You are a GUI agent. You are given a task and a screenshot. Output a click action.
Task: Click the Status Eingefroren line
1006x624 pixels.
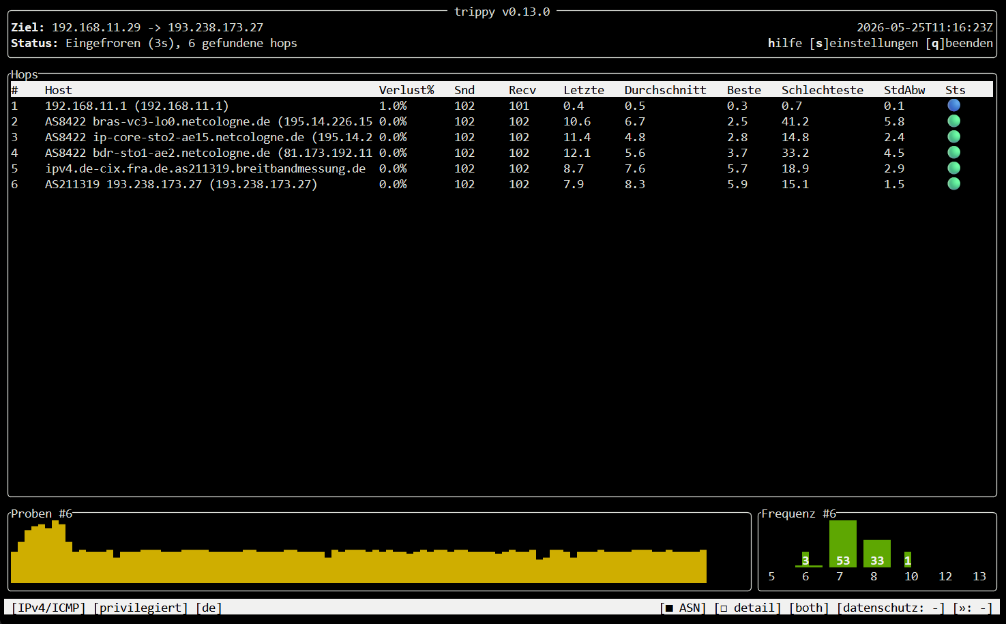pyautogui.click(x=154, y=43)
